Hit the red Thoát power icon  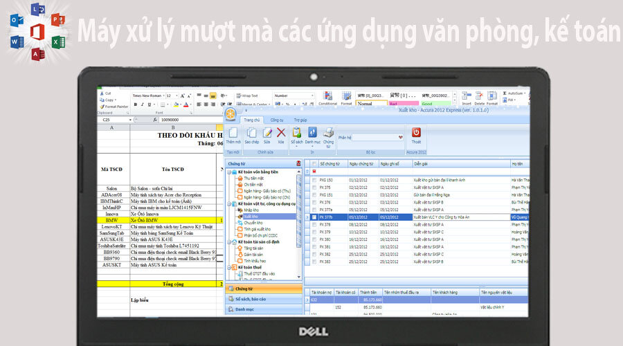tap(416, 132)
